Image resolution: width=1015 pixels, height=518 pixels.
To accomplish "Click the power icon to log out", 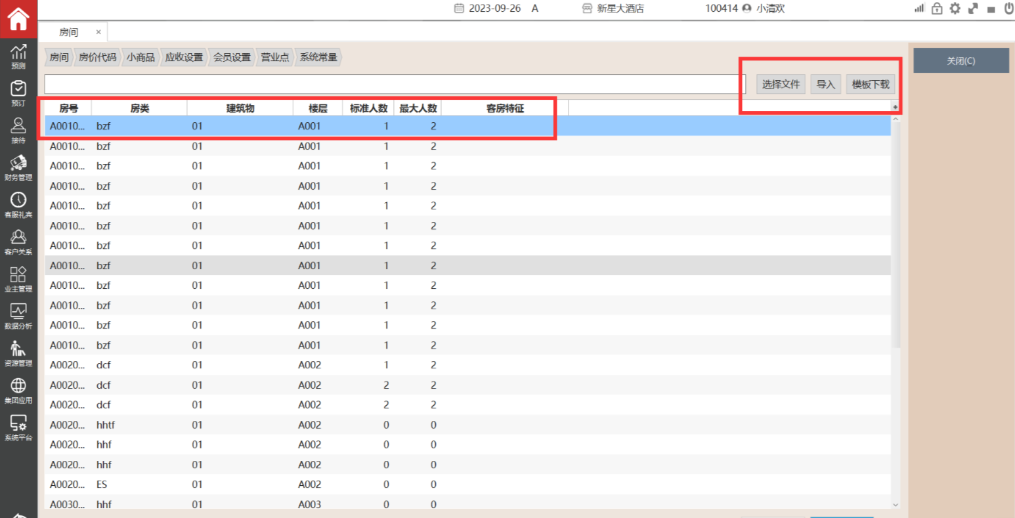I will tap(1009, 9).
